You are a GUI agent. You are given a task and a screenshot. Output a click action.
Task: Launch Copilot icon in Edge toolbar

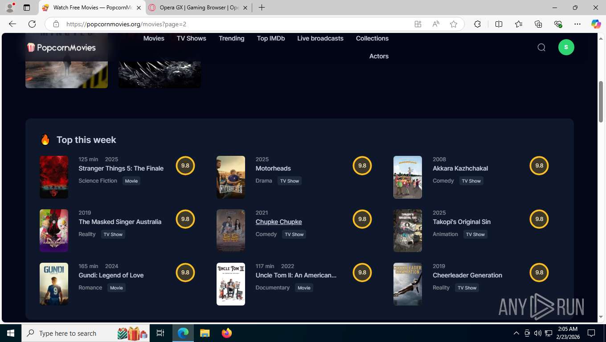pyautogui.click(x=596, y=24)
